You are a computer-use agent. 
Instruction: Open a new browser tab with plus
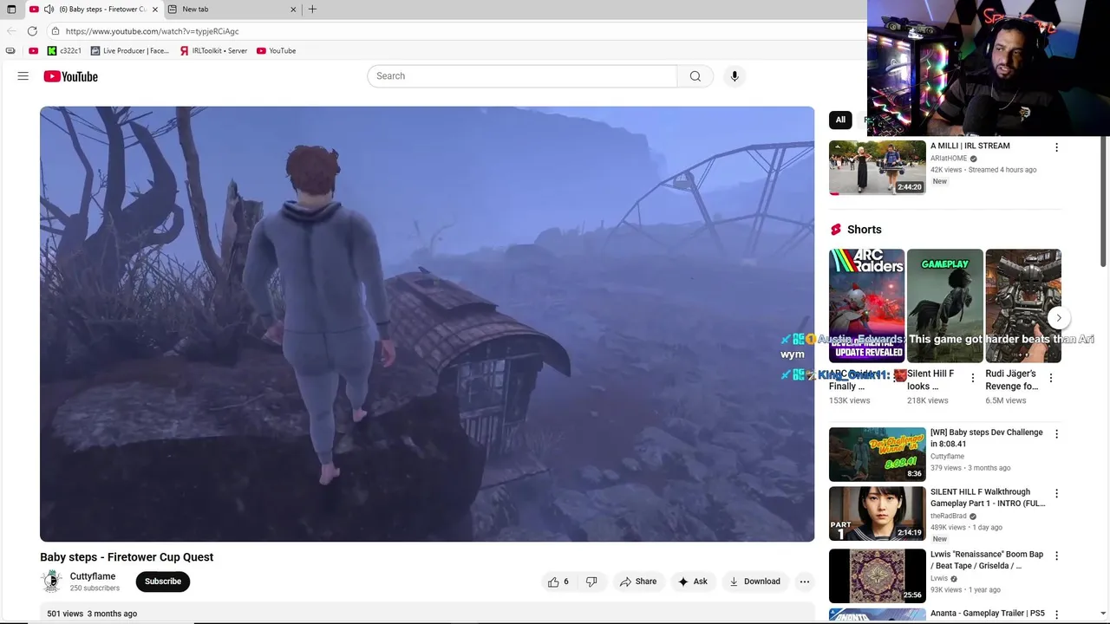(x=312, y=10)
